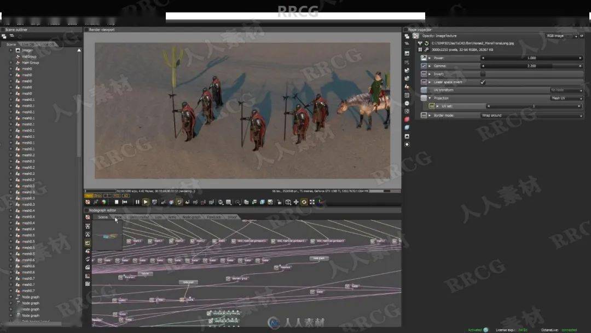This screenshot has width=591, height=333.
Task: Click the blue cube icon in inspector sidebar
Action: tap(407, 128)
